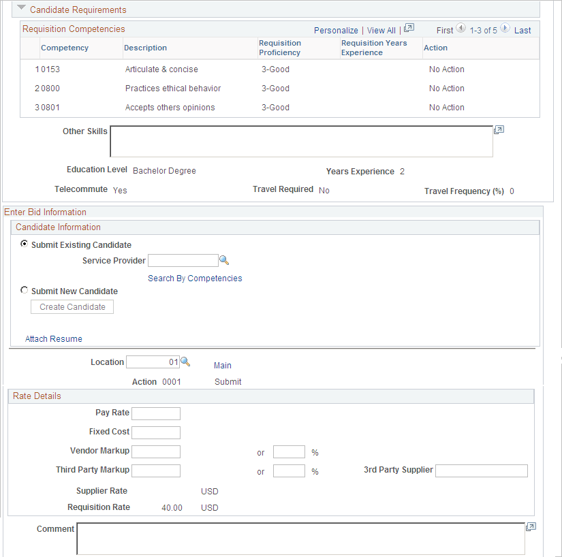Open the Service Provider lookup magnifier
The image size is (562, 557).
click(x=224, y=260)
